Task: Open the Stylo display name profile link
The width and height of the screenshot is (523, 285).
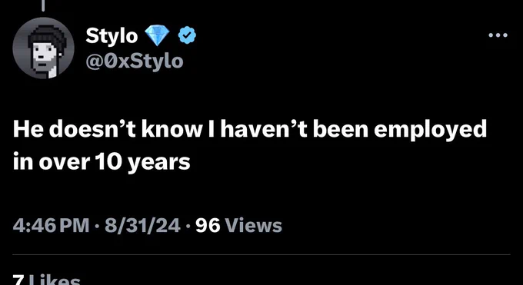Action: coord(112,35)
